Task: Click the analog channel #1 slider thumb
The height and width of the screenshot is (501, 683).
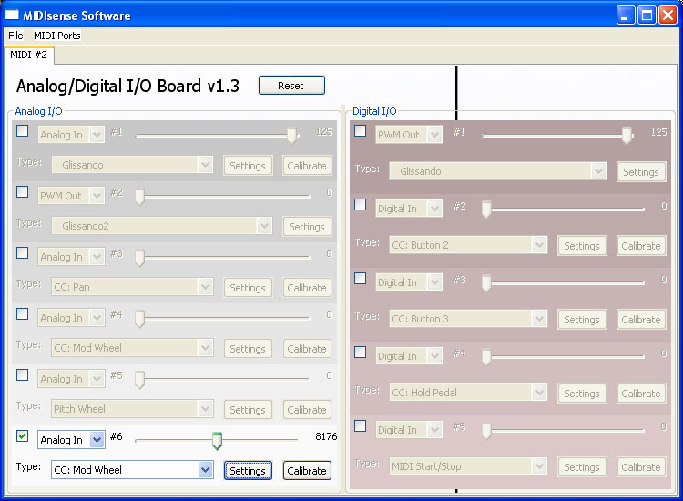Action: point(291,136)
